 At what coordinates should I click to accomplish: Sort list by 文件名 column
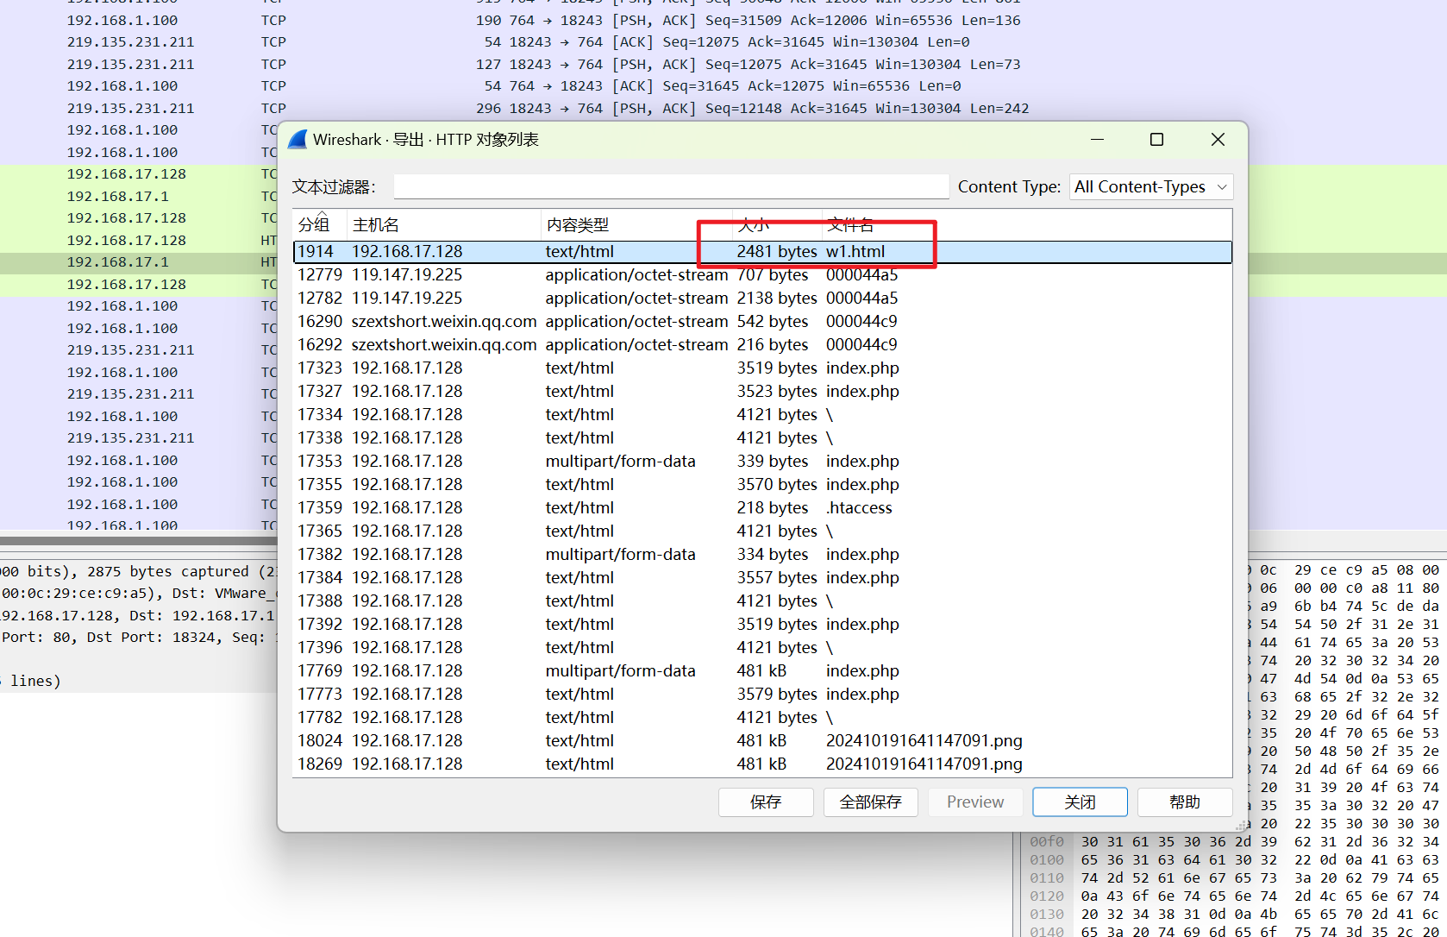[x=849, y=225]
